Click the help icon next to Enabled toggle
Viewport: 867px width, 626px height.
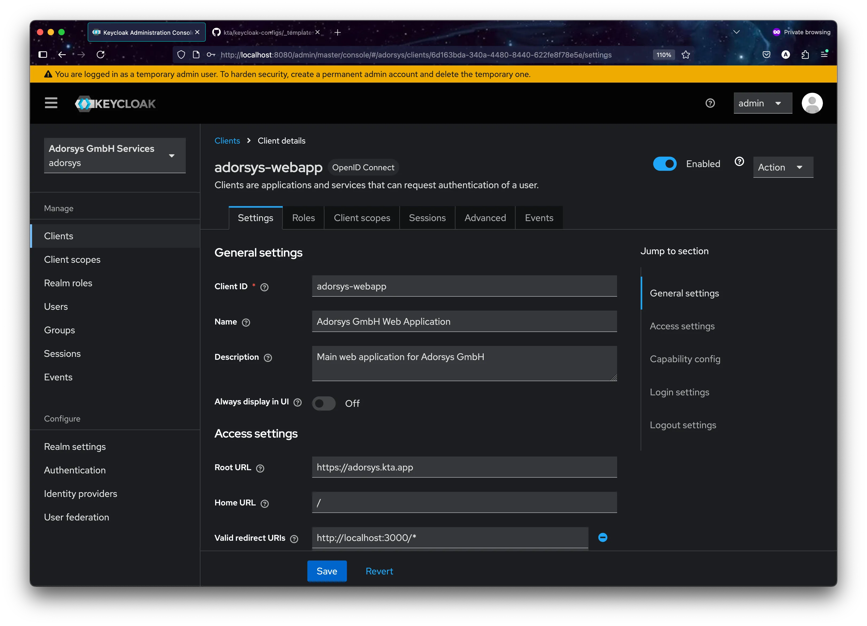click(x=739, y=162)
